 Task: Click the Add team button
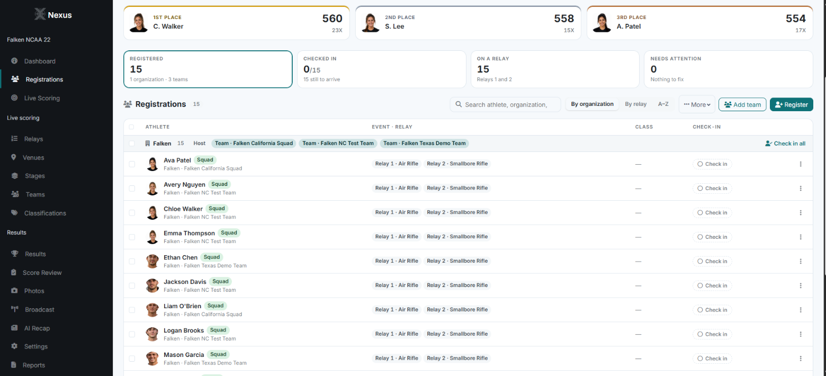click(x=742, y=105)
